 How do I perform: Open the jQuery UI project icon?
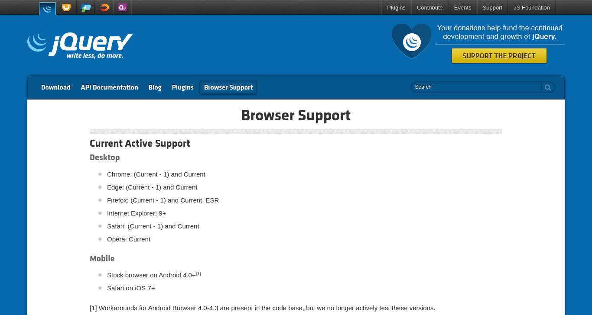point(66,7)
